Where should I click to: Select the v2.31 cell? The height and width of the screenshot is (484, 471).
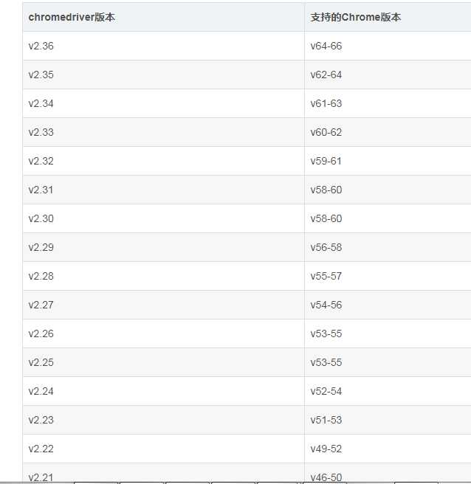[164, 190]
